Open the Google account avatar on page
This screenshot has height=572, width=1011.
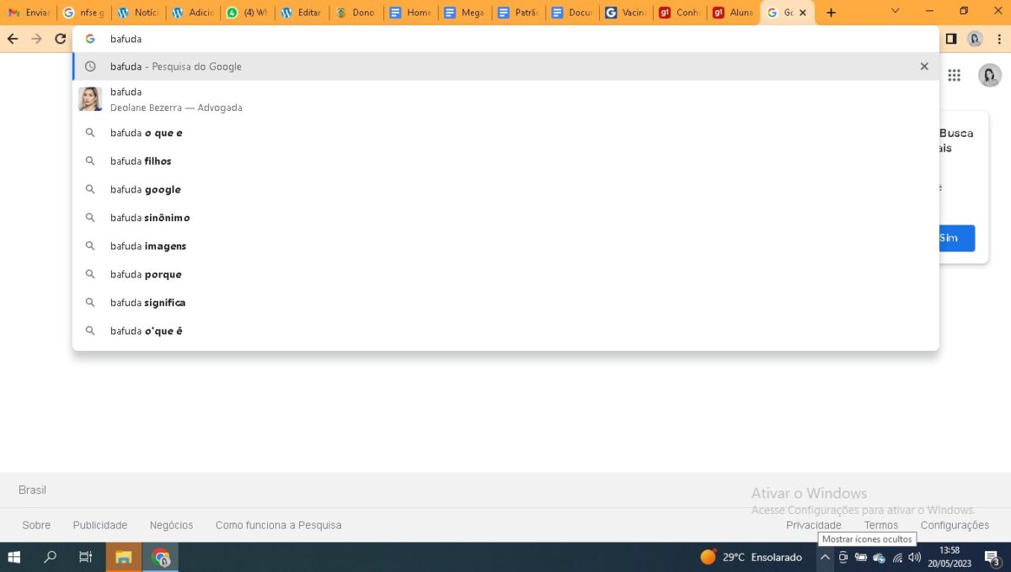[x=990, y=76]
